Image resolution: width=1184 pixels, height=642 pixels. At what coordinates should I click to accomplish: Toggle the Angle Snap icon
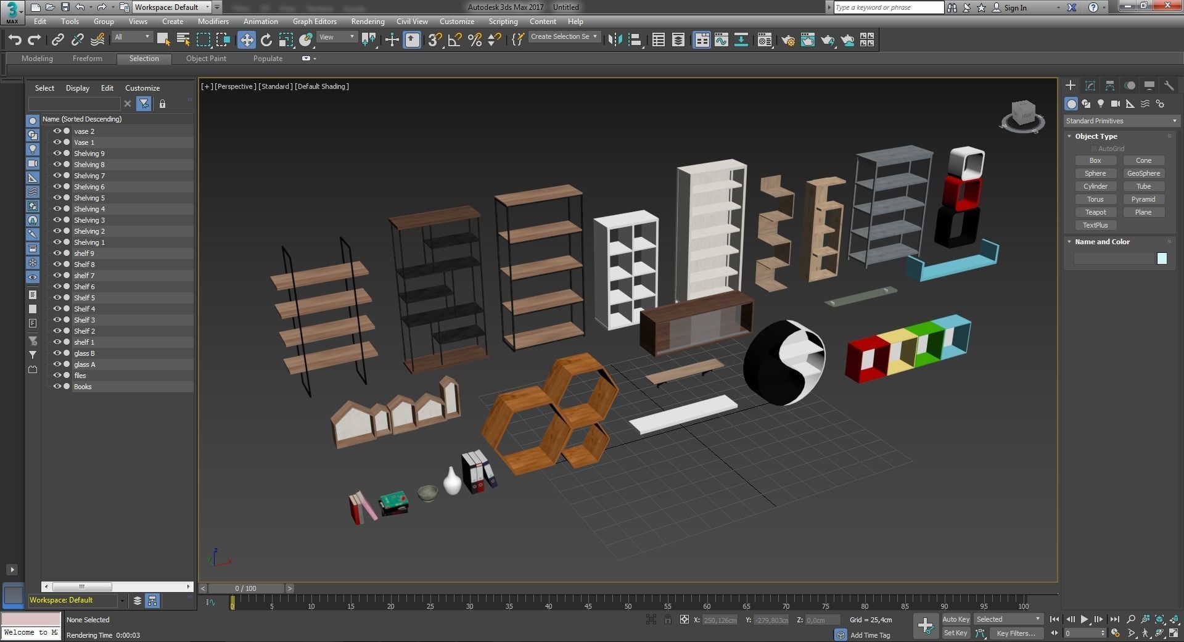(455, 40)
